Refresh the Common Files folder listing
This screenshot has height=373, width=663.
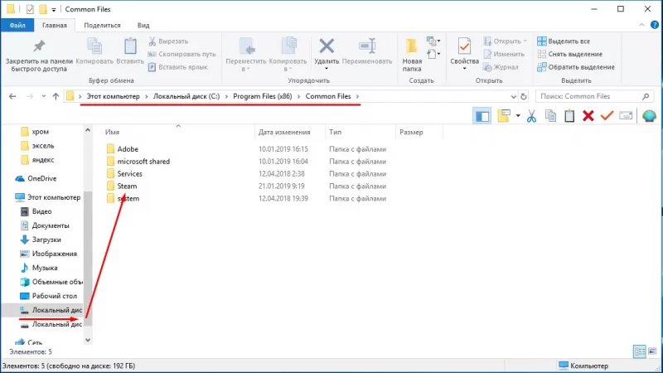click(524, 96)
